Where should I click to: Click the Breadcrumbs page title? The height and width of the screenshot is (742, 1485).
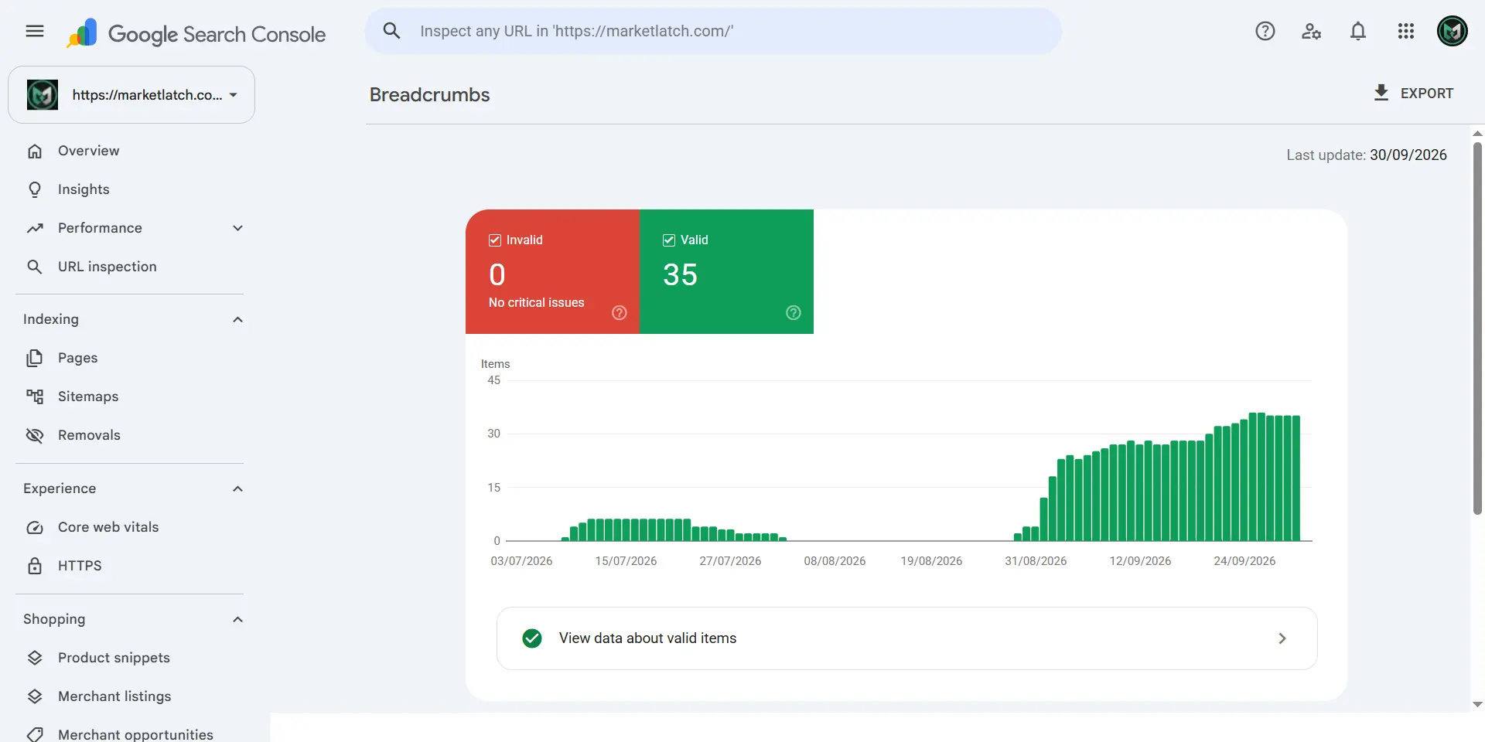(429, 94)
